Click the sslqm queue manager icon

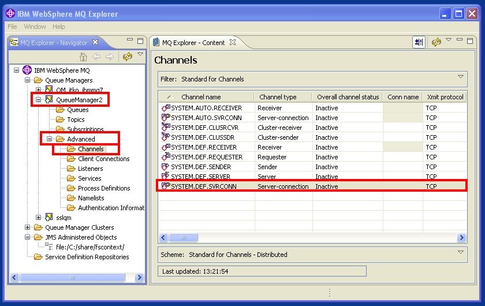49,217
